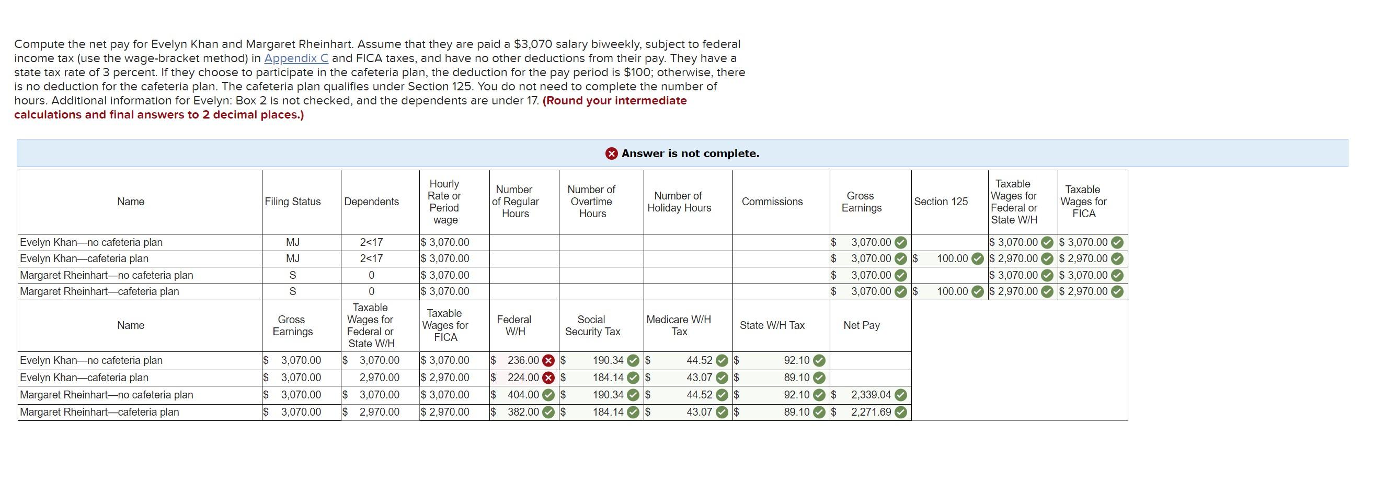Click bottom-table row Evelyn Khan—cafeteria plan name
The height and width of the screenshot is (495, 1374).
click(x=84, y=378)
